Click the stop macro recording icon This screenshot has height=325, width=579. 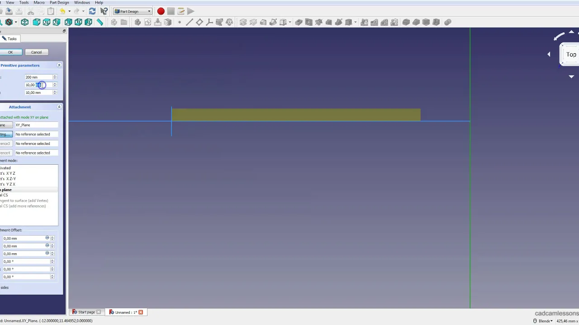tap(171, 11)
